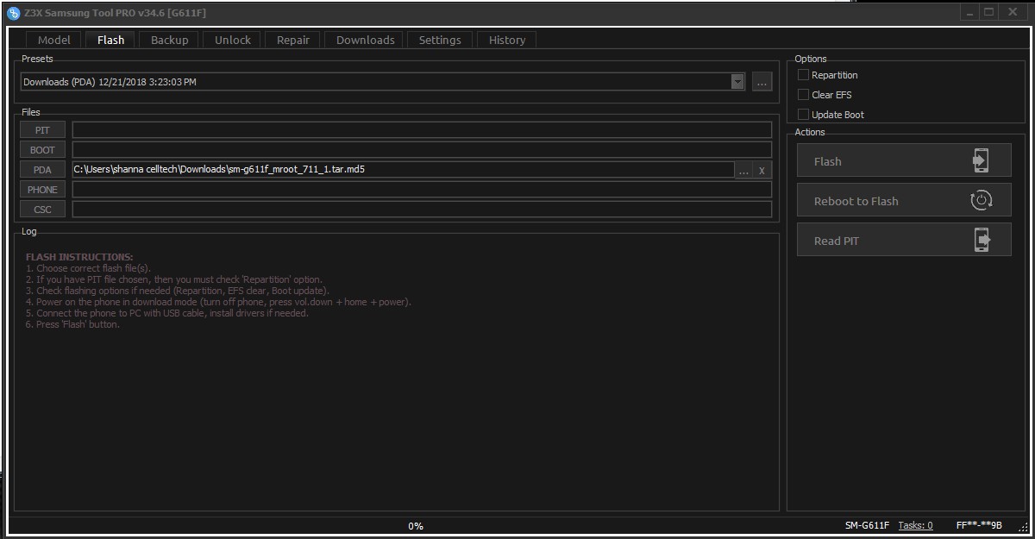The image size is (1035, 539).
Task: Clear the PDA file path with x button
Action: coord(762,170)
